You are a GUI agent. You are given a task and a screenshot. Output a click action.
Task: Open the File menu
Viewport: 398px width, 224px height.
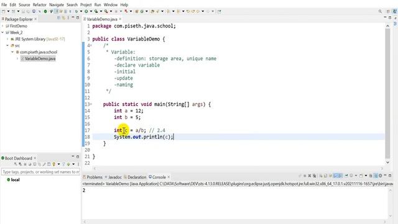click(x=4, y=4)
